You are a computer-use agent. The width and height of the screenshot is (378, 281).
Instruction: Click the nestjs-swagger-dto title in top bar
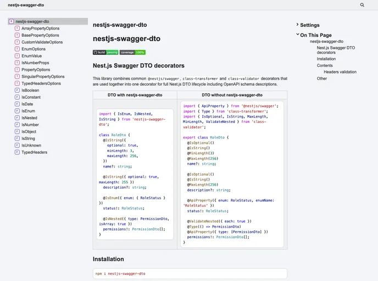pyautogui.click(x=26, y=5)
